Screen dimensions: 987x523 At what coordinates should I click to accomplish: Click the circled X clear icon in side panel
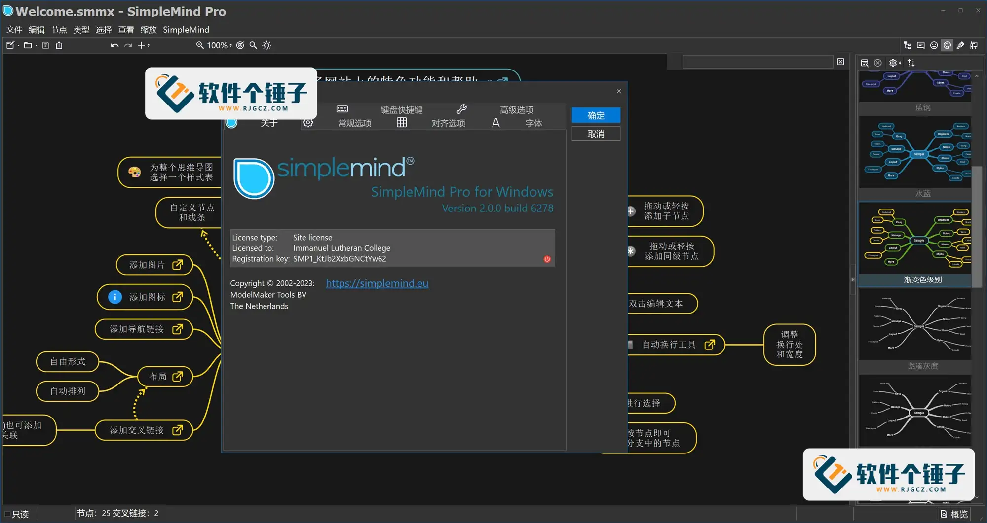pos(877,63)
